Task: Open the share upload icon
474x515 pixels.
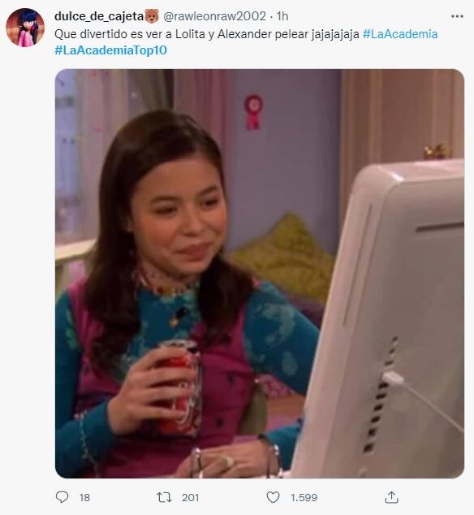Action: coord(391,497)
